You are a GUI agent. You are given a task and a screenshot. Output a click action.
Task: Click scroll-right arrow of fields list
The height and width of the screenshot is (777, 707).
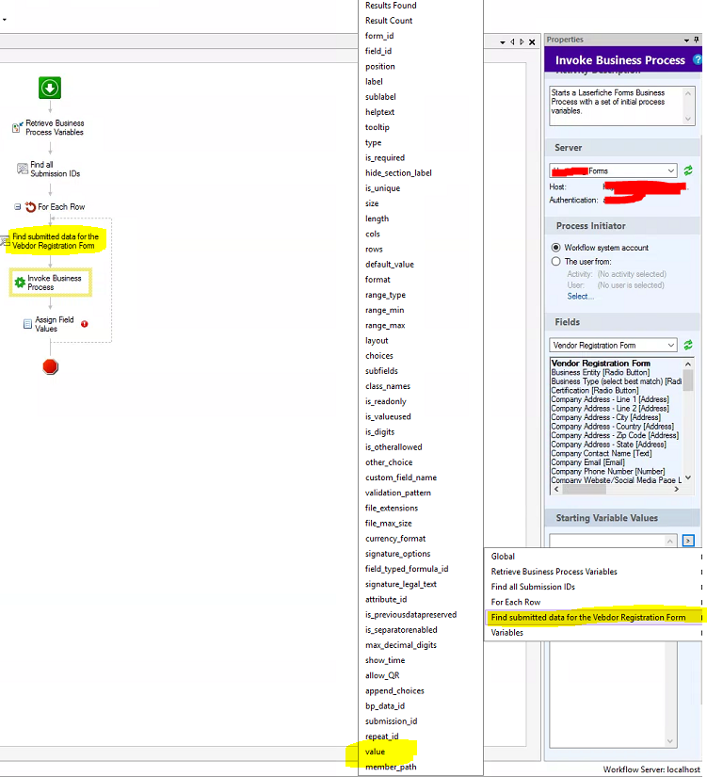(x=676, y=489)
